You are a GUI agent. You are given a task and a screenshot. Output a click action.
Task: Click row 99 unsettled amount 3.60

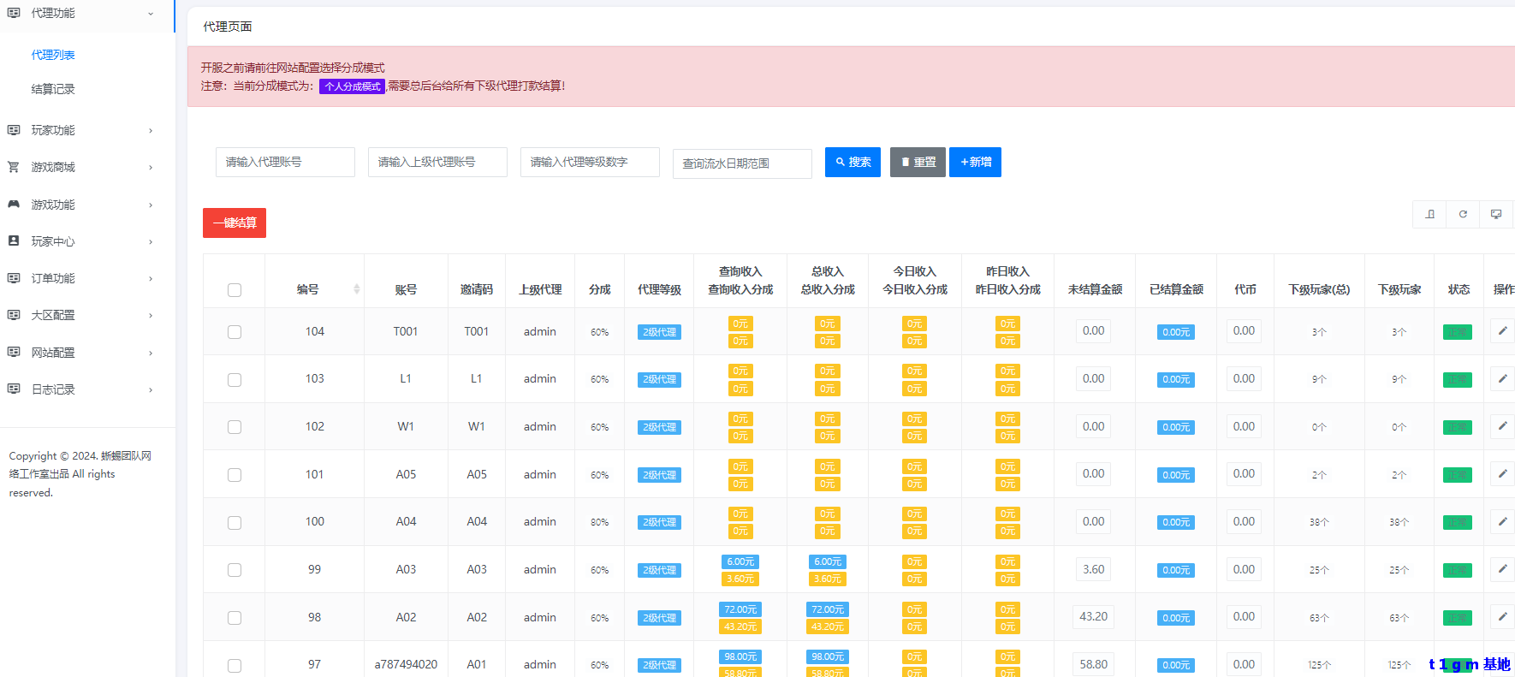[x=1093, y=569]
